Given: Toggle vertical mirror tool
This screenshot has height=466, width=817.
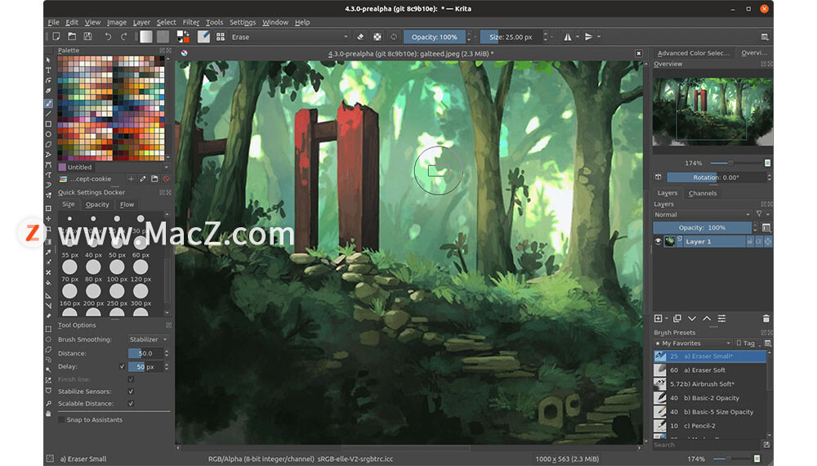Looking at the screenshot, I should (x=588, y=37).
